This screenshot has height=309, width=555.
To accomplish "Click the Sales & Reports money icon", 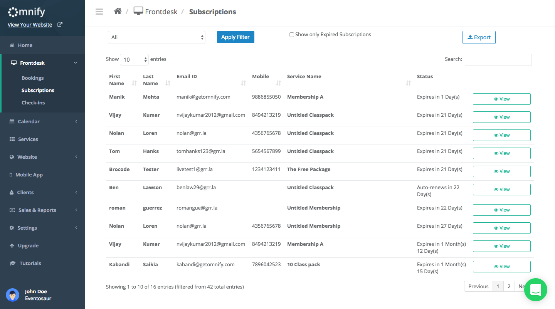I will coord(12,210).
